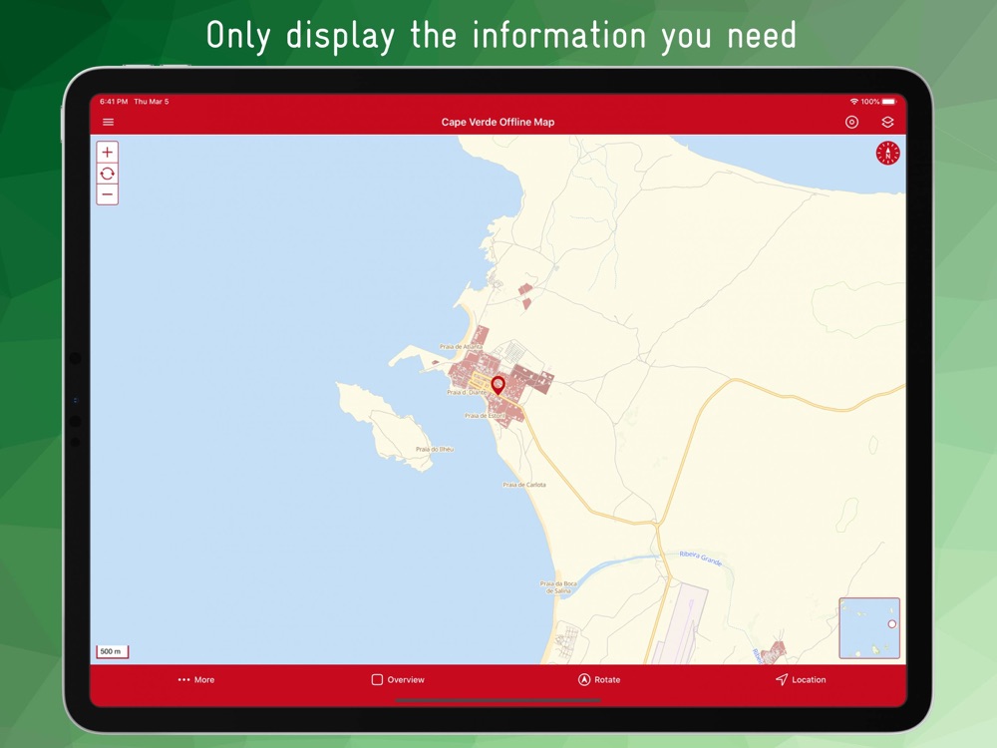Click the Praia de Estoril label

coord(485,415)
